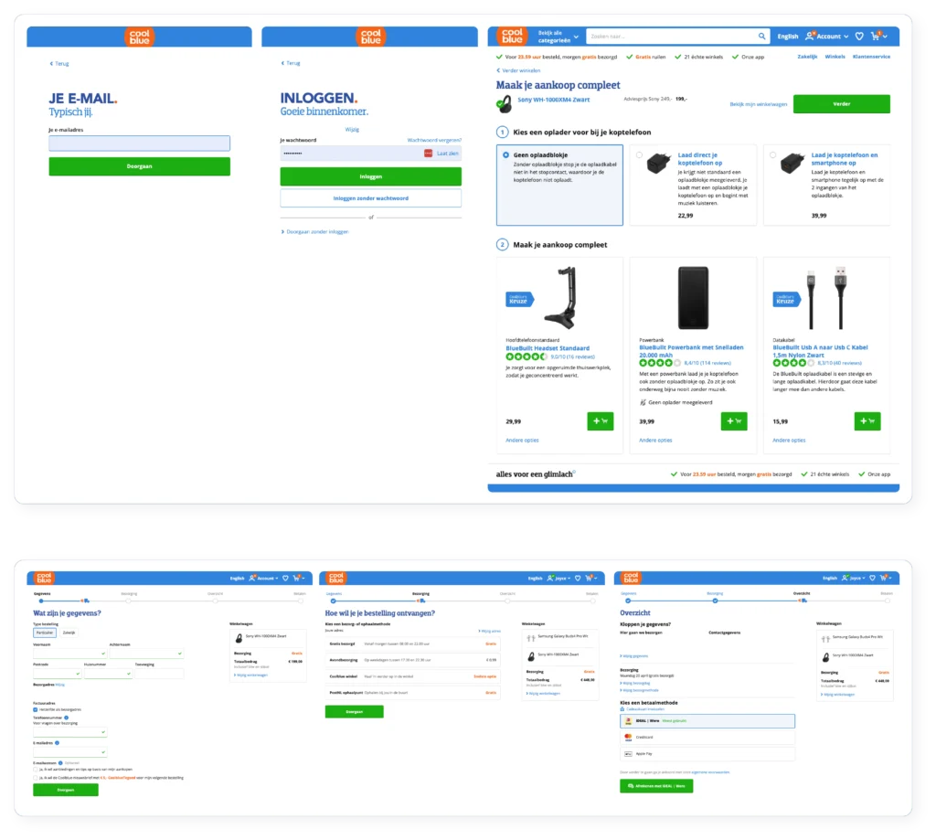936x840 pixels.
Task: Click the info icon next to Telefoonnummer
Action: click(67, 718)
